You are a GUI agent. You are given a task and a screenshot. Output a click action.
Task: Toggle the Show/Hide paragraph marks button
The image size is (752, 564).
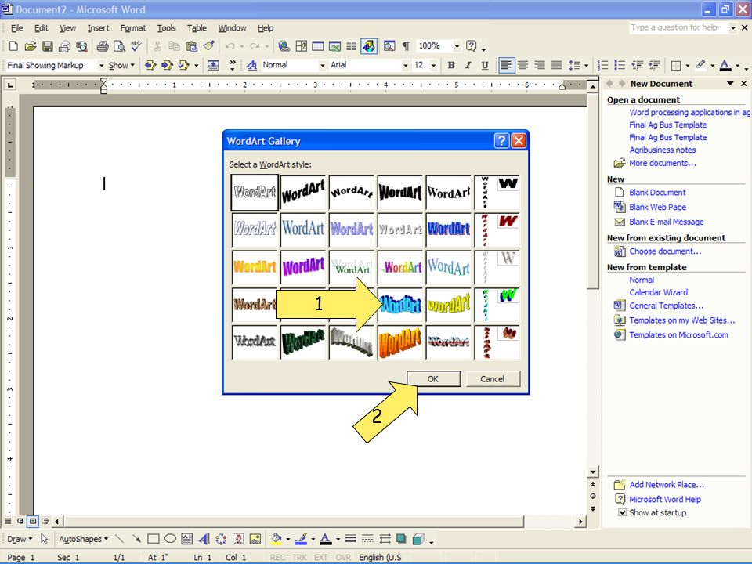[407, 46]
